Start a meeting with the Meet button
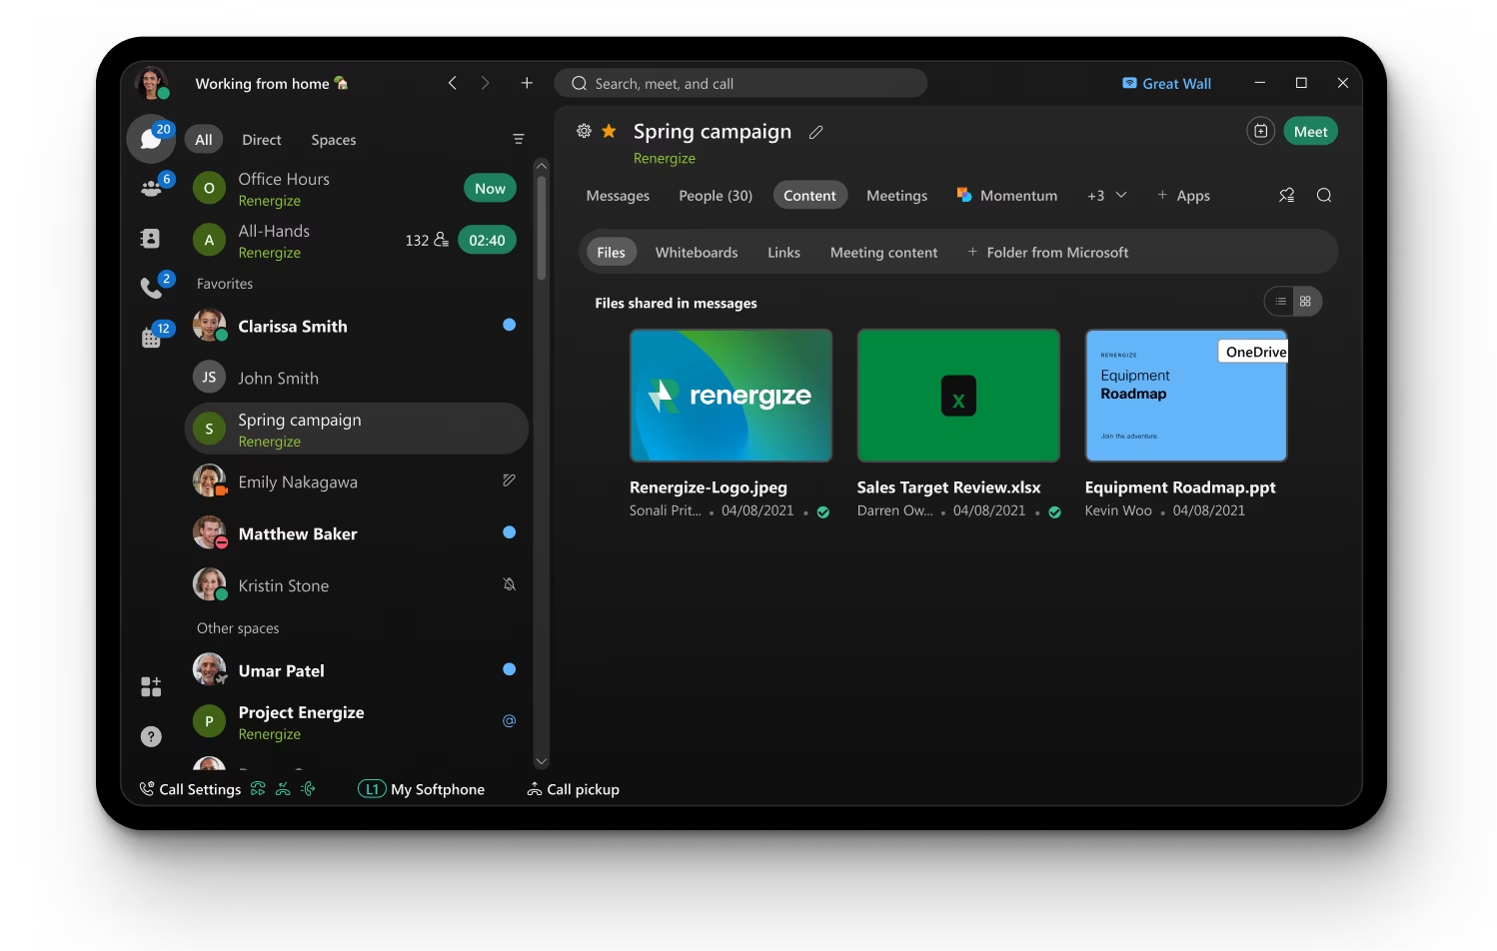Screen dimensions: 1497x951 1310,131
